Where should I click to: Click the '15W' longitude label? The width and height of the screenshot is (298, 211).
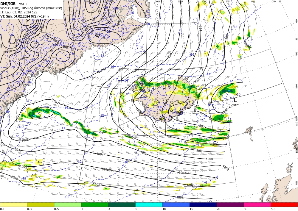(180, 1)
